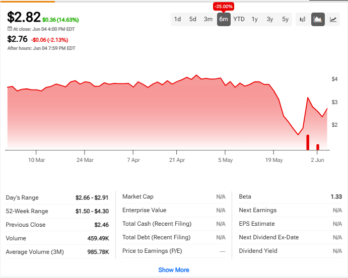Screen dimensions: 348x278
Task: Click the $2.82 closing price
Action: click(24, 17)
